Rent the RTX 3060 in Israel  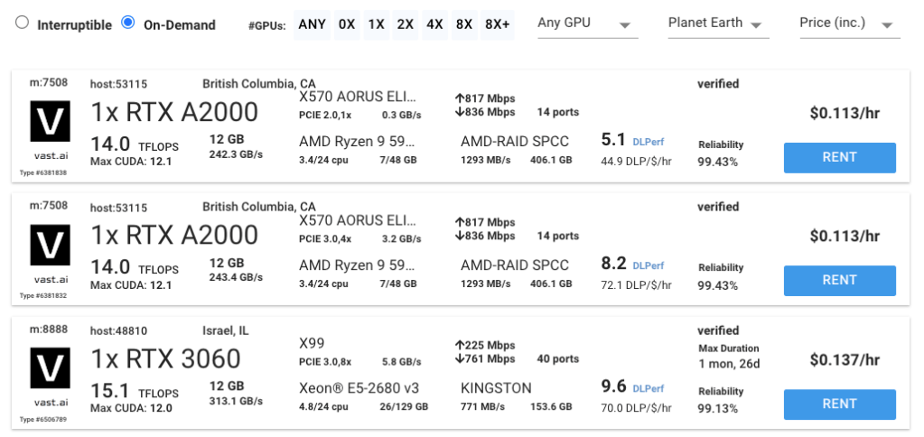pyautogui.click(x=839, y=404)
